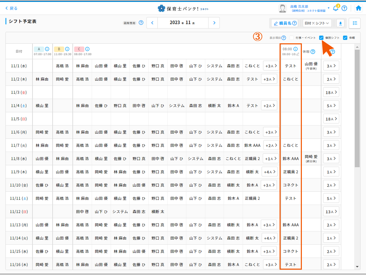Go to the previous month
Viewport: 366px width, 275px height.
tap(152, 23)
